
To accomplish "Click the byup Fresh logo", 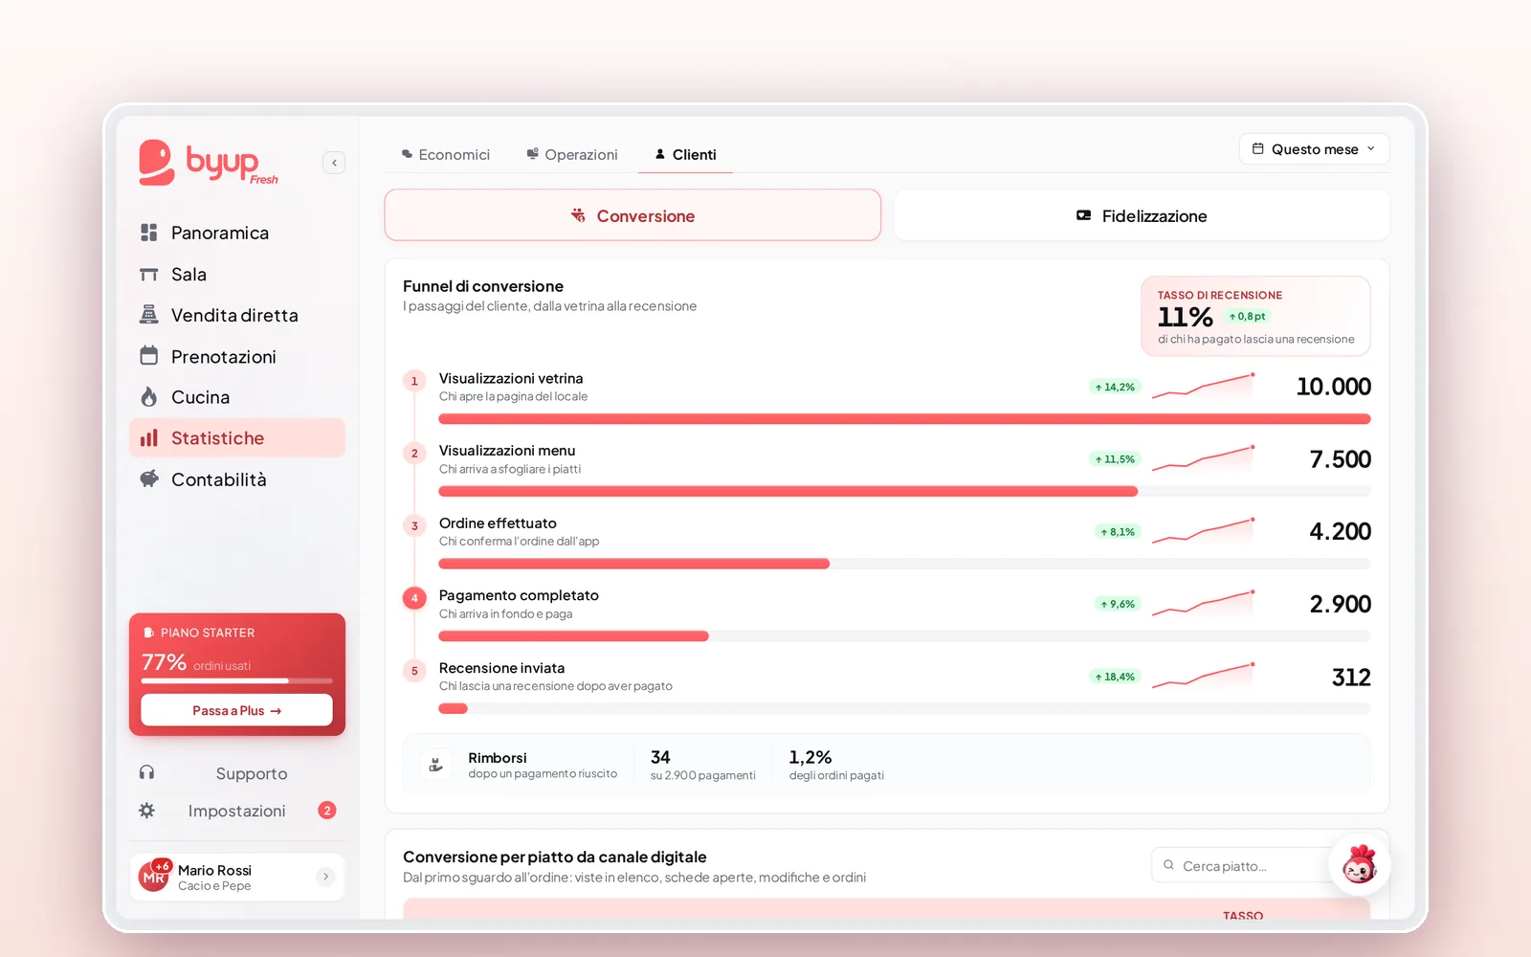I will click(209, 163).
